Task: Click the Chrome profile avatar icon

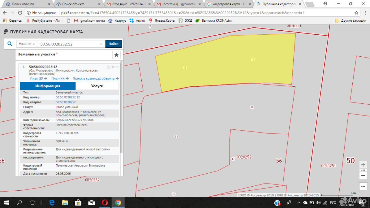Action: pos(325,3)
